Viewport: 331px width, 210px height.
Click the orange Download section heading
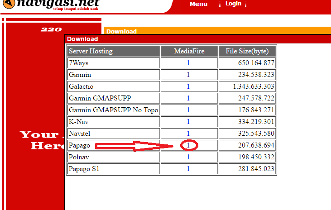[217, 30]
